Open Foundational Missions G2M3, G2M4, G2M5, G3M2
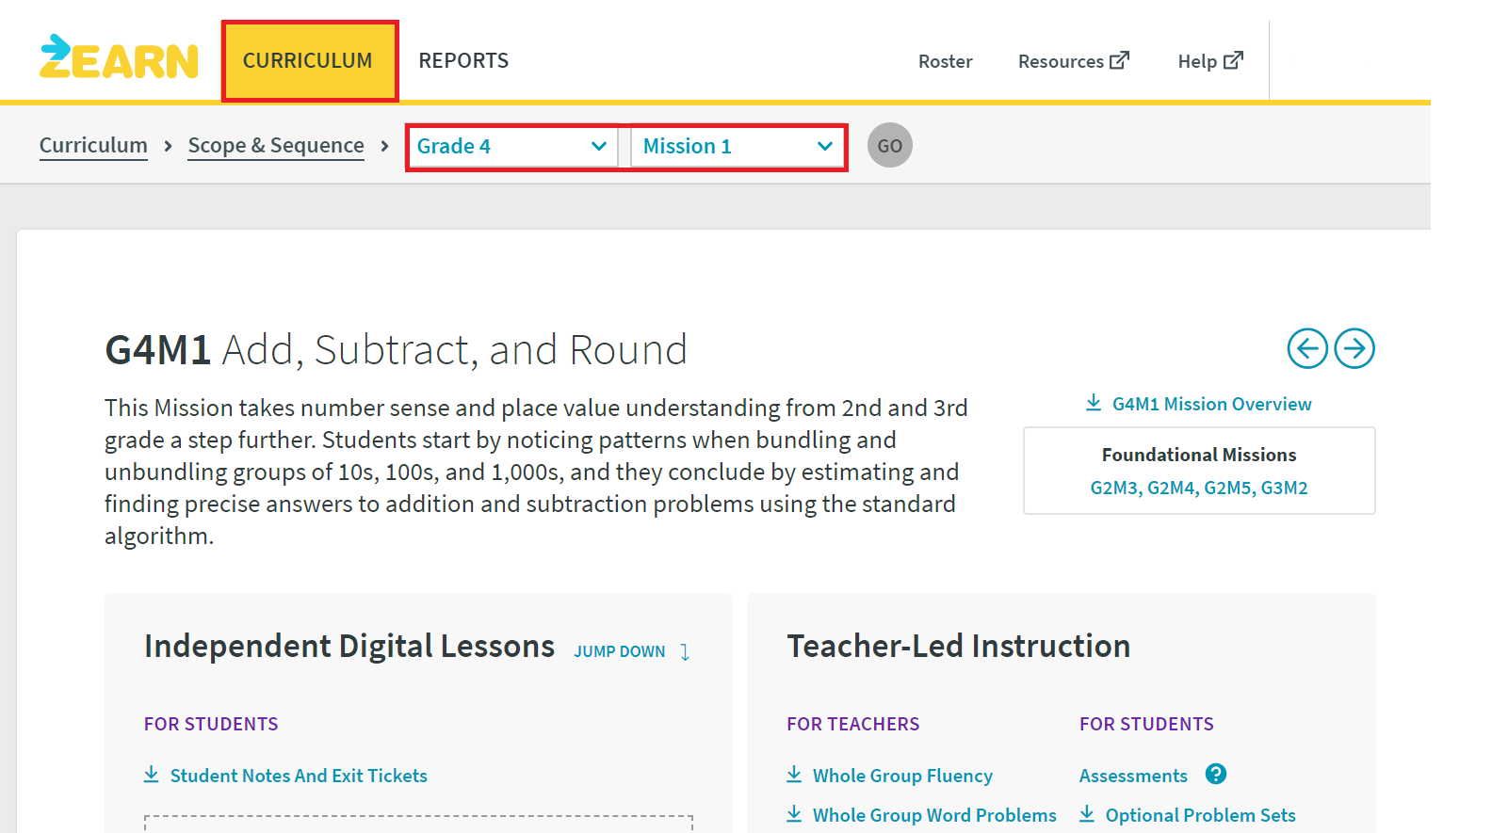 (x=1199, y=488)
